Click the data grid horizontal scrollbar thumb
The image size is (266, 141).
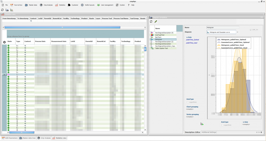22,132
